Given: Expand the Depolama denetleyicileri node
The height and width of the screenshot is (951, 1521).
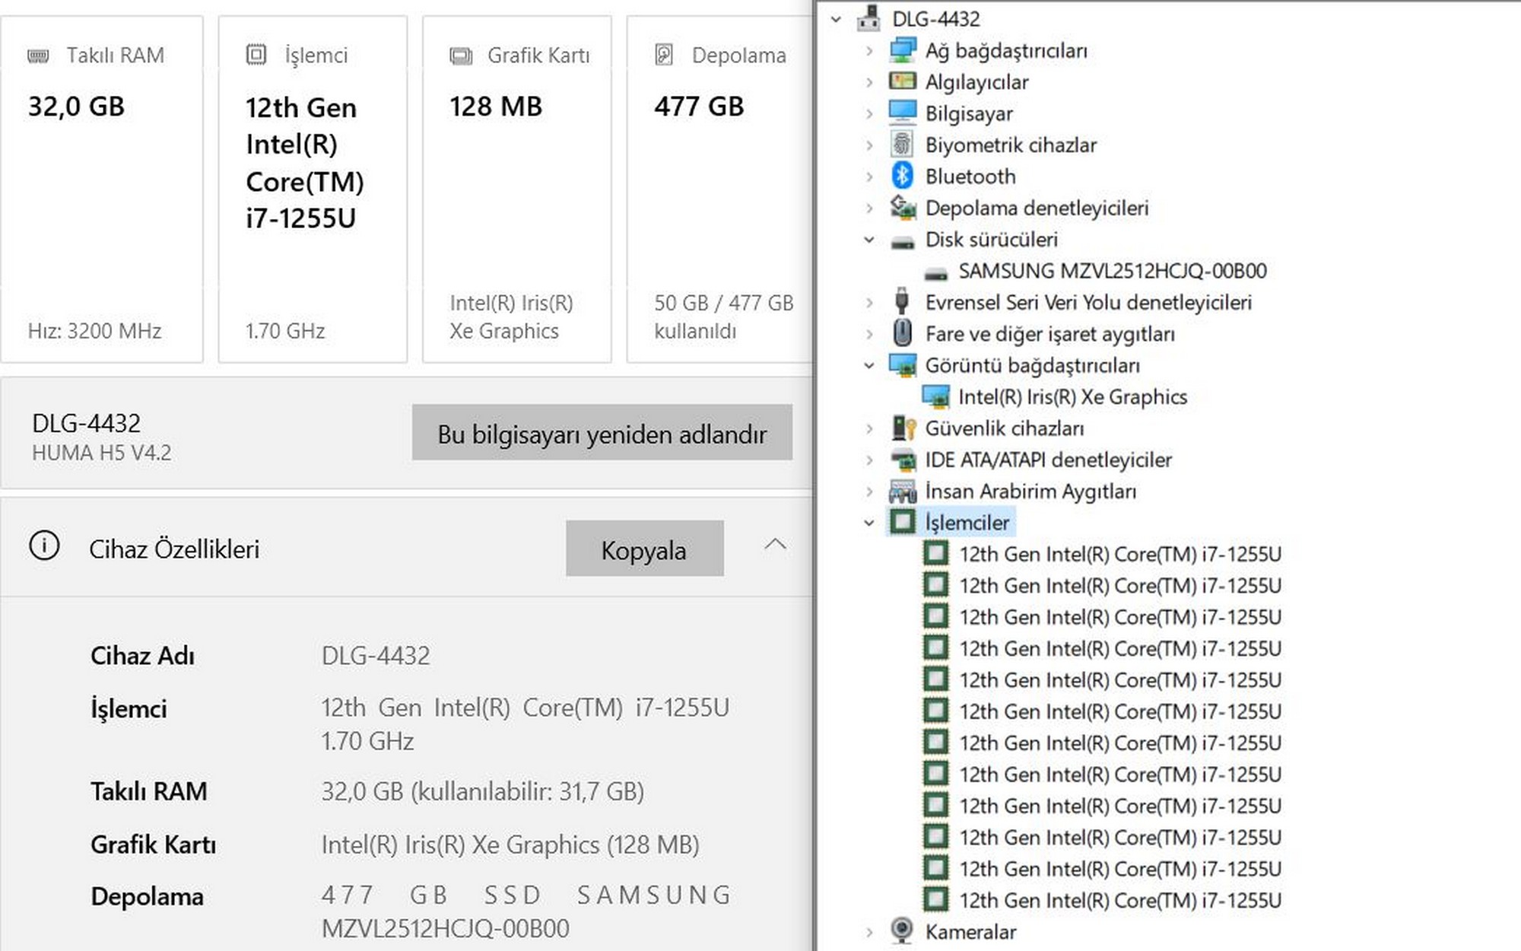Looking at the screenshot, I should tap(869, 208).
